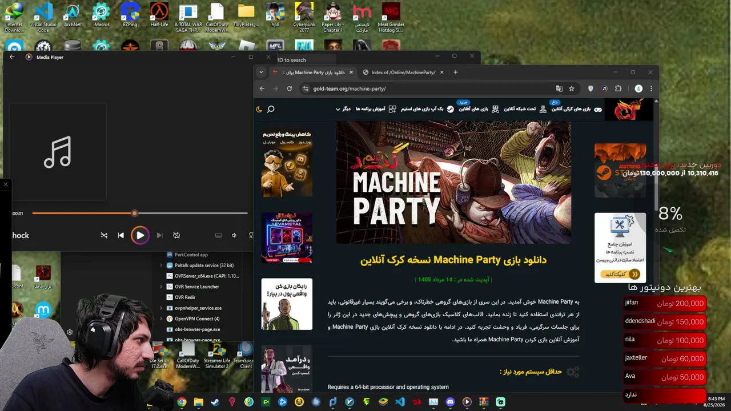
Task: Bookmark this page with the star
Action: [571, 88]
